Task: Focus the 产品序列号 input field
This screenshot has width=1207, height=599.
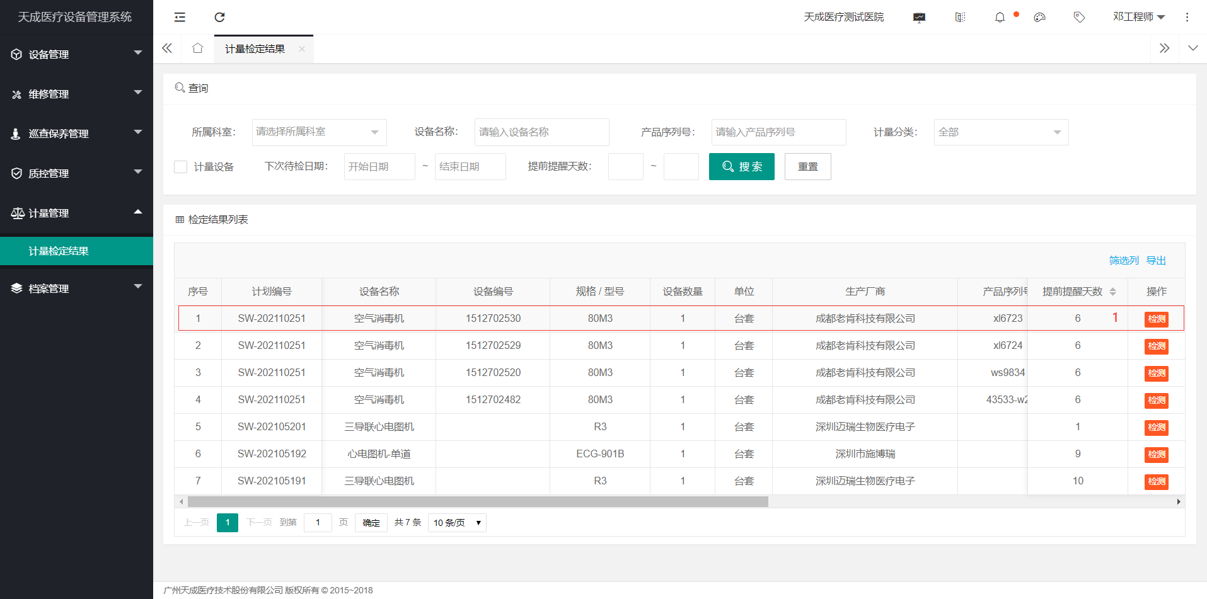Action: click(778, 132)
